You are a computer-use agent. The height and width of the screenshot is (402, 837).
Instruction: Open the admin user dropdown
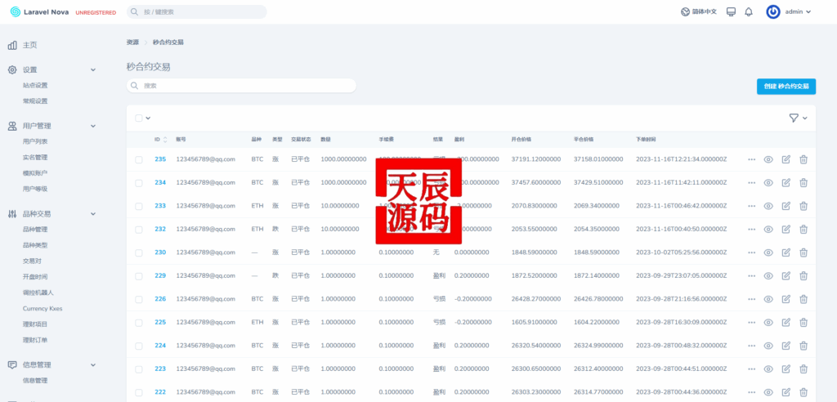click(798, 11)
